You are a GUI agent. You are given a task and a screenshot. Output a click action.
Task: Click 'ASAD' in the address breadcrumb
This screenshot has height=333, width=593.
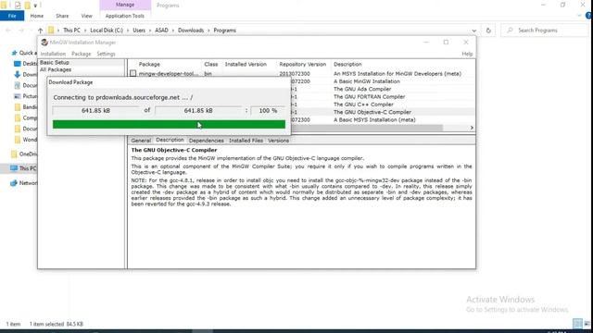[x=161, y=31]
